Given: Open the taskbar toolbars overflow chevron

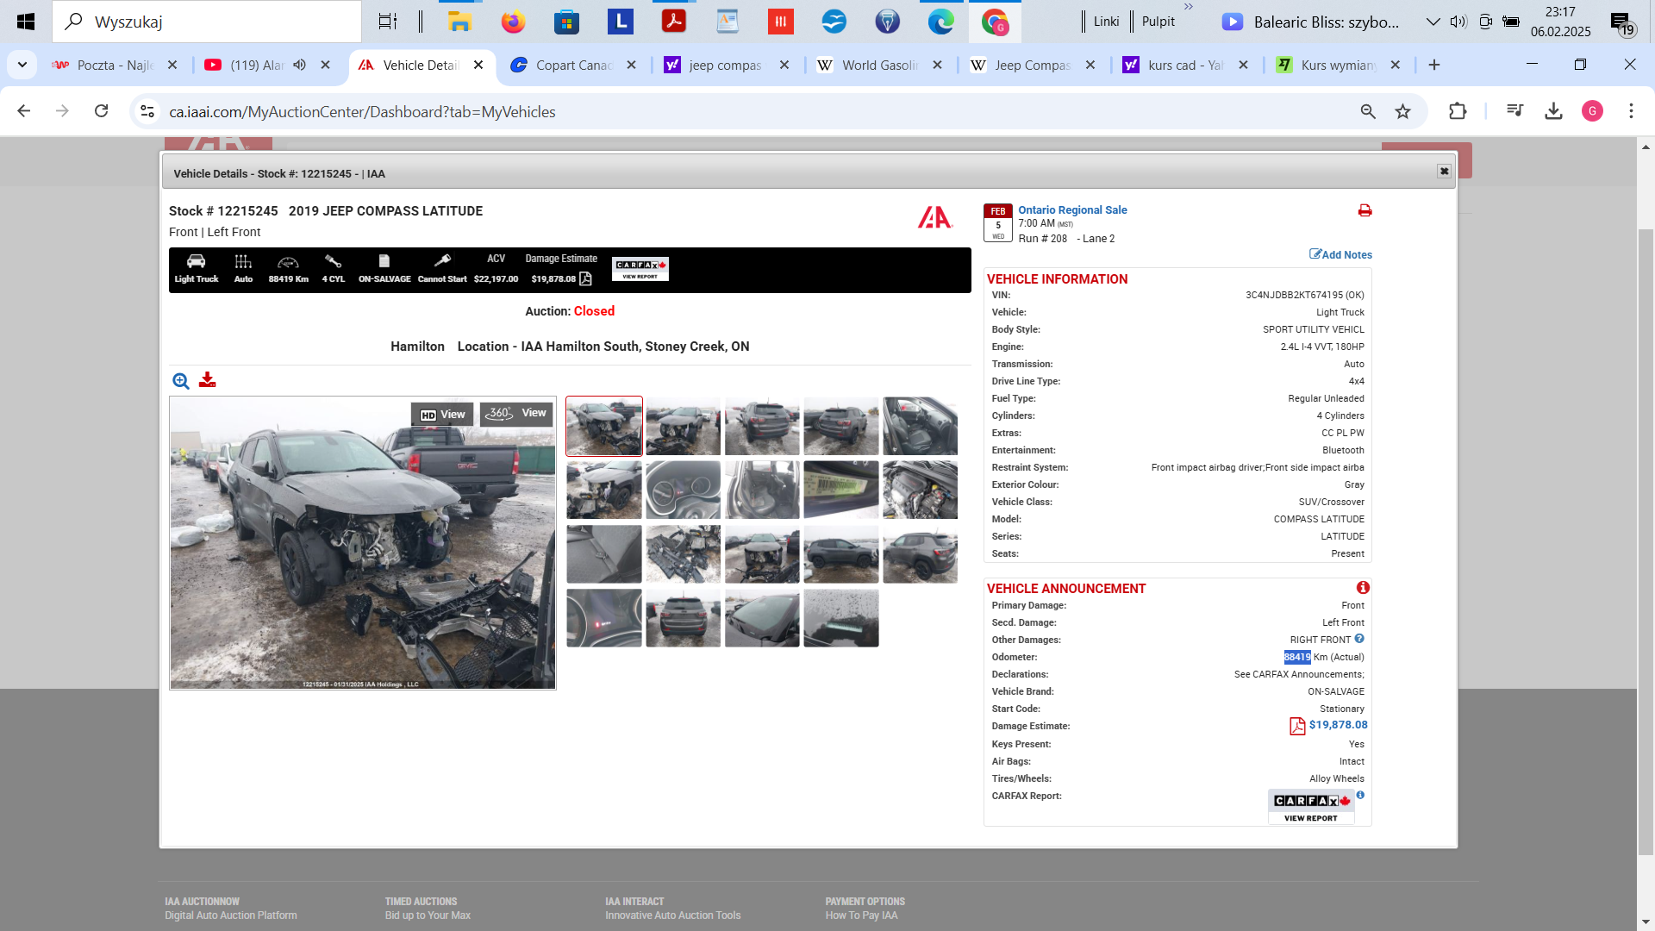Looking at the screenshot, I should click(x=1189, y=7).
